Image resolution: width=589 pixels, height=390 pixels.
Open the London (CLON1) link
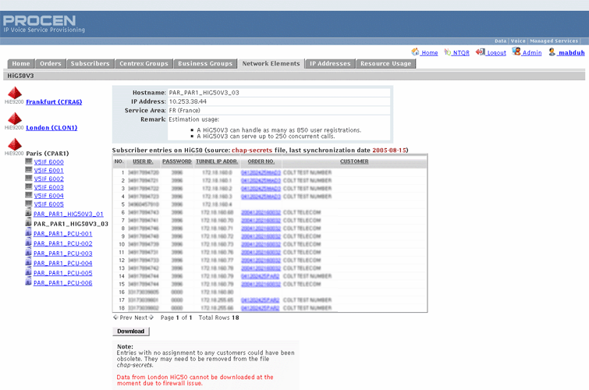(51, 128)
